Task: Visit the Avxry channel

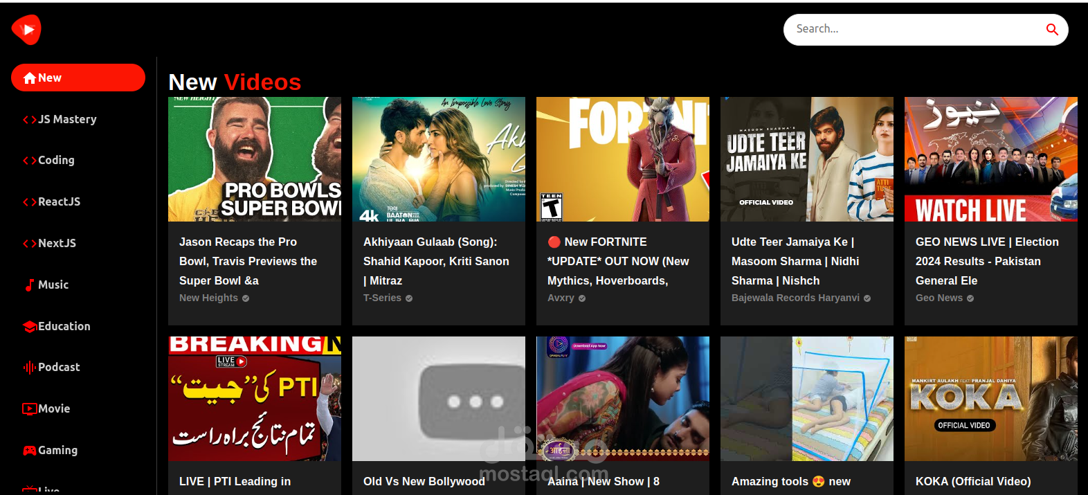Action: 561,298
